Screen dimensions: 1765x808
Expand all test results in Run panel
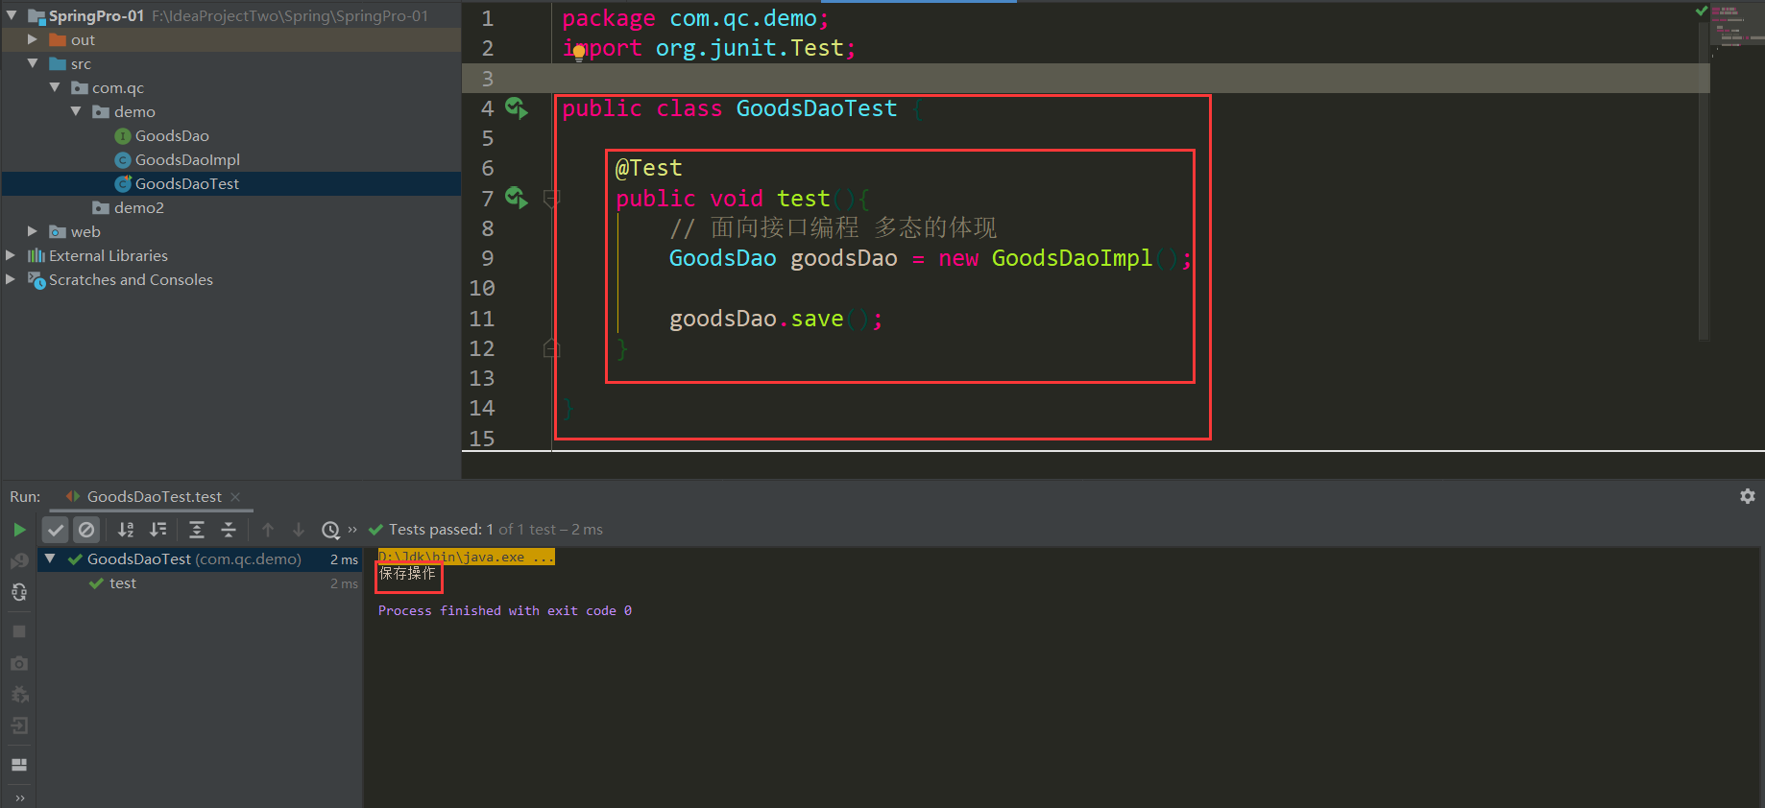tap(197, 530)
